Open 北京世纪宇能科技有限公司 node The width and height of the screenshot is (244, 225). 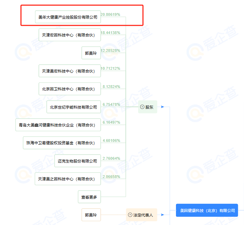(74, 107)
